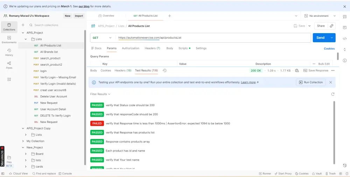Open the response Cookies tab
Screen dimensions: 350x177
tap(106, 71)
